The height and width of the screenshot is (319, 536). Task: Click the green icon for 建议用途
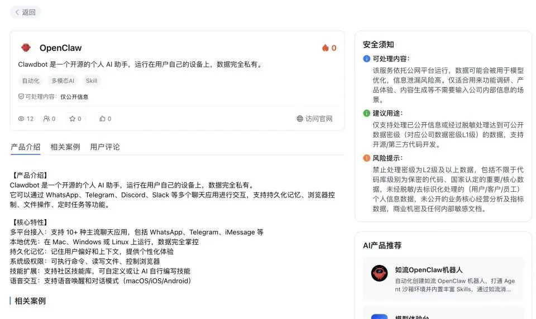366,113
